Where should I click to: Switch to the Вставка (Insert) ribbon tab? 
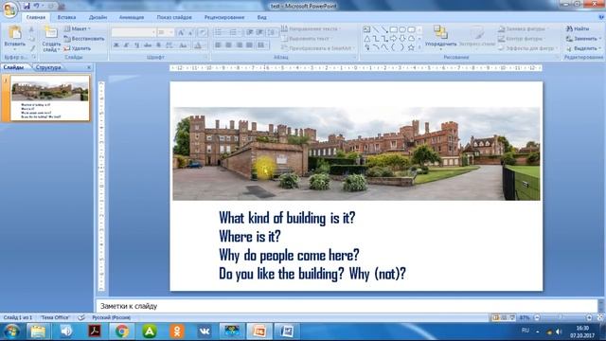[66, 17]
